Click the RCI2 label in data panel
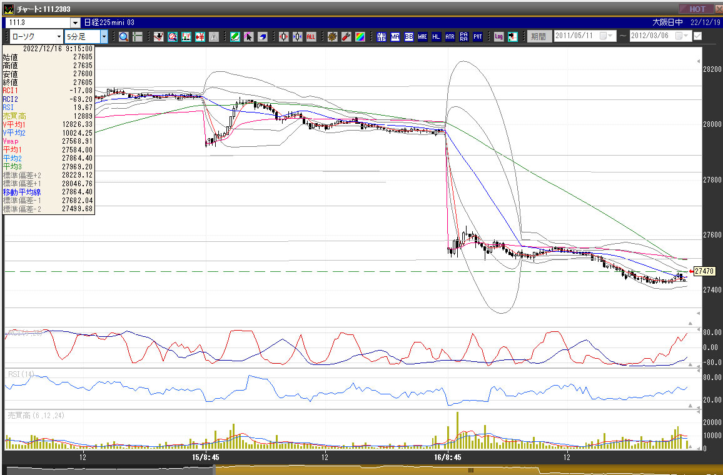The image size is (723, 475). point(10,99)
